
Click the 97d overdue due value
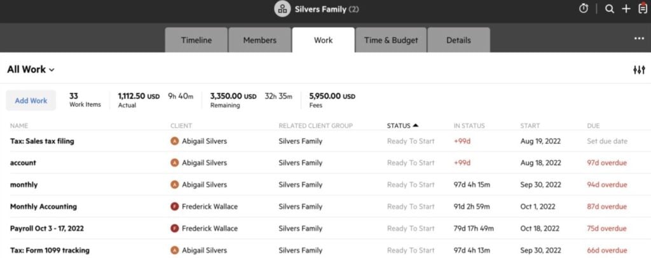click(606, 163)
